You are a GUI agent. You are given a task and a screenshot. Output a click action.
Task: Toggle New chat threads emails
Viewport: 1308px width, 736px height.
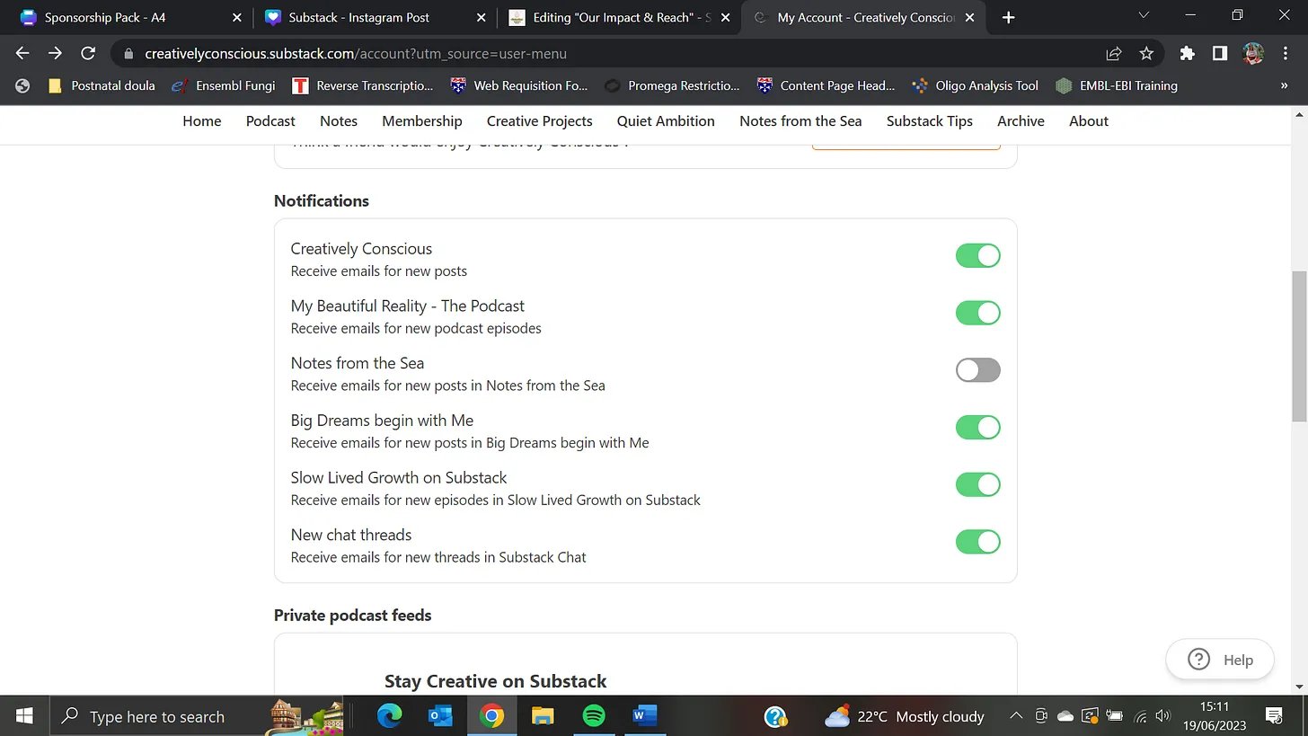point(977,542)
